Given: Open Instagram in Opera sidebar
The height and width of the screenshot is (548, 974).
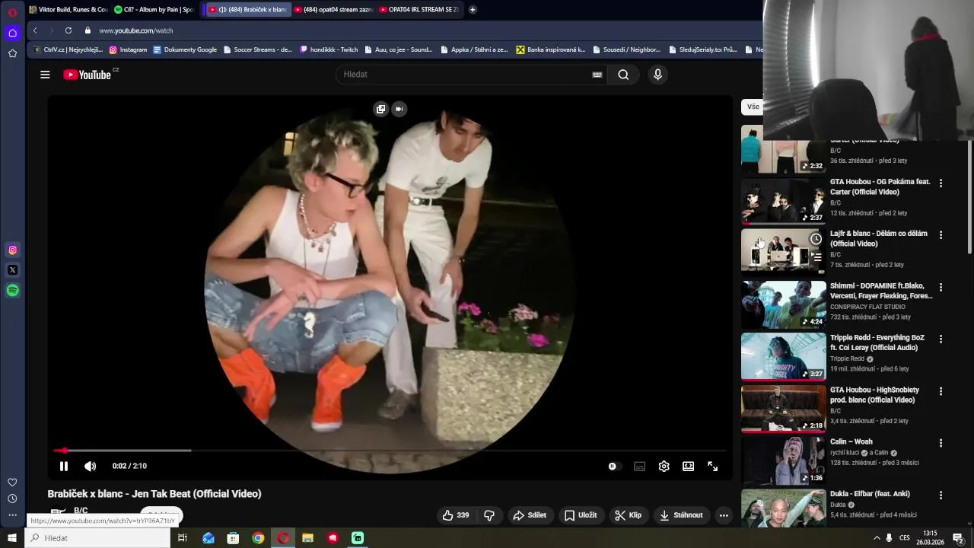Looking at the screenshot, I should (12, 250).
